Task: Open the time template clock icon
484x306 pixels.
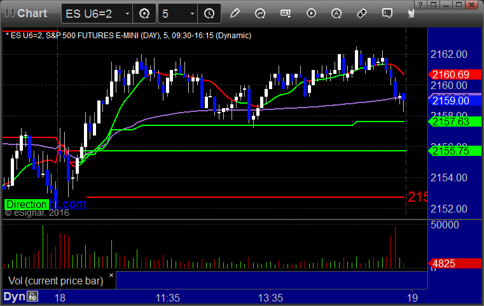Action: click(x=209, y=13)
